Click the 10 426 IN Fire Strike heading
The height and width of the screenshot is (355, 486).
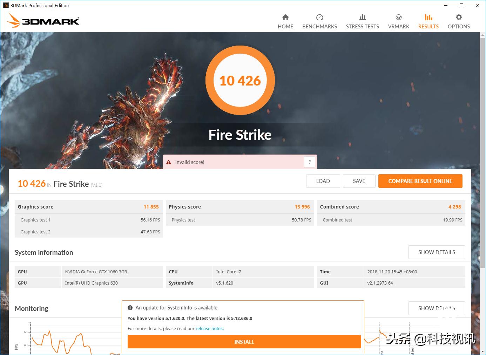[x=60, y=184]
